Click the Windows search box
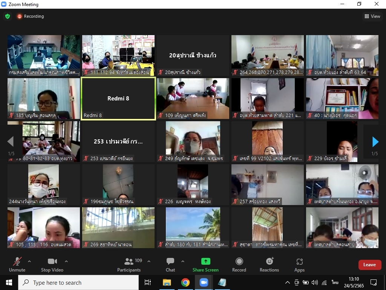Image resolution: width=386 pixels, height=290 pixels. tap(78, 282)
